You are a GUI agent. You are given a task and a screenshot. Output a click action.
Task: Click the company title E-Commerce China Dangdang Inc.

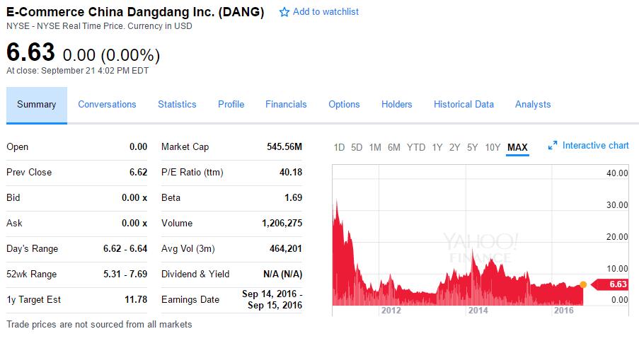click(x=135, y=12)
